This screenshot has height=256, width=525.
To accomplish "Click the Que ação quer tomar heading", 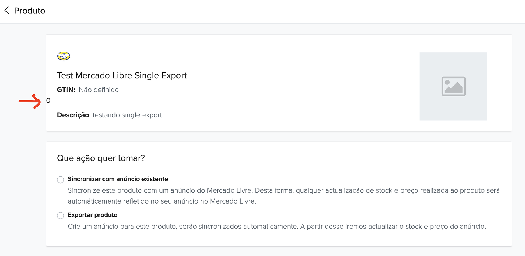I will point(101,158).
